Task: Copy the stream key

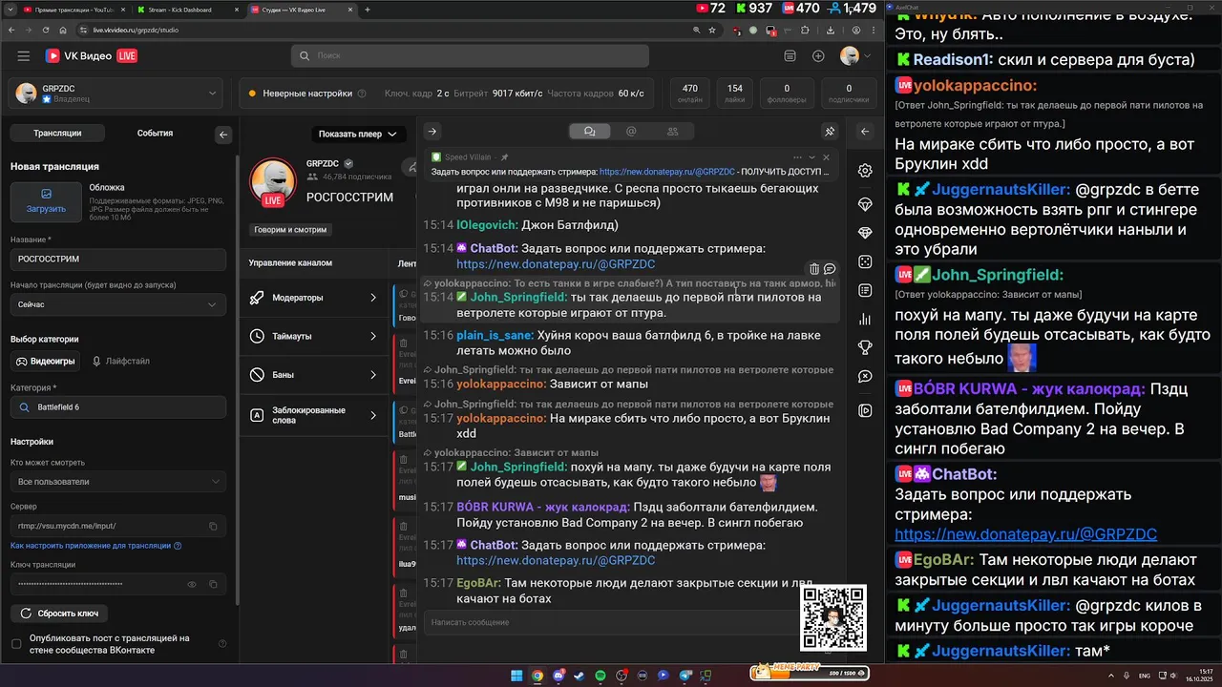Action: (213, 584)
